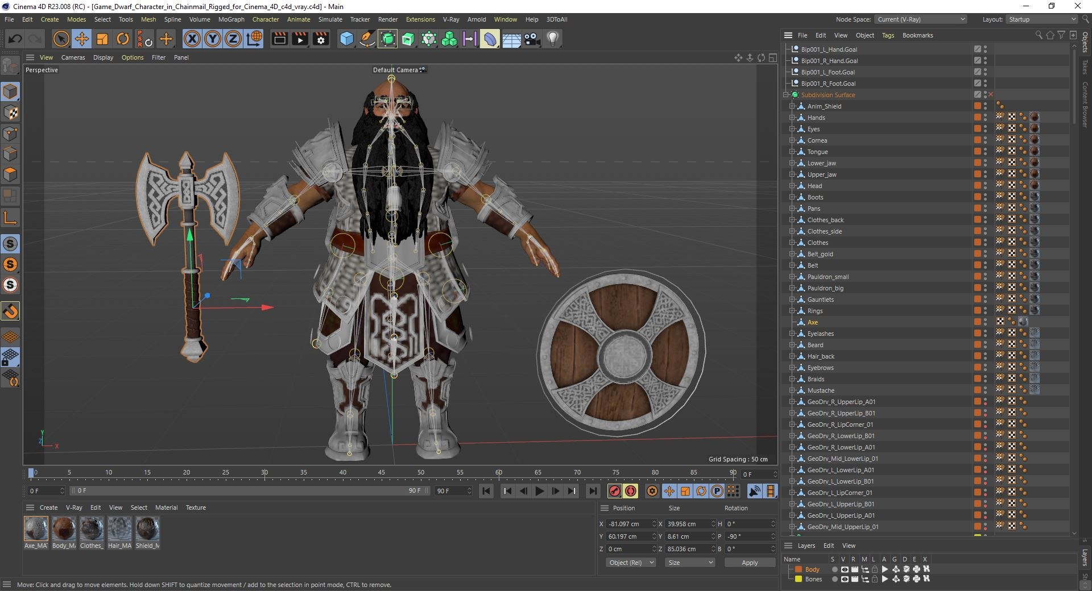Click the Body layer color swatch

click(799, 569)
